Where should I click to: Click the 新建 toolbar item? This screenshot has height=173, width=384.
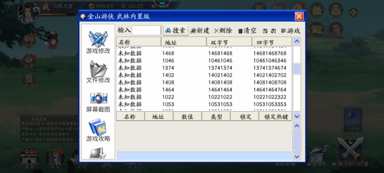click(x=200, y=31)
